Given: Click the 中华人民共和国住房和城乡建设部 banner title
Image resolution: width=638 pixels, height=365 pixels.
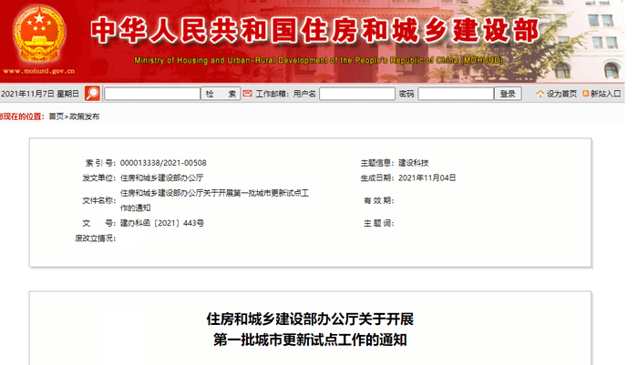Looking at the screenshot, I should coord(315,30).
